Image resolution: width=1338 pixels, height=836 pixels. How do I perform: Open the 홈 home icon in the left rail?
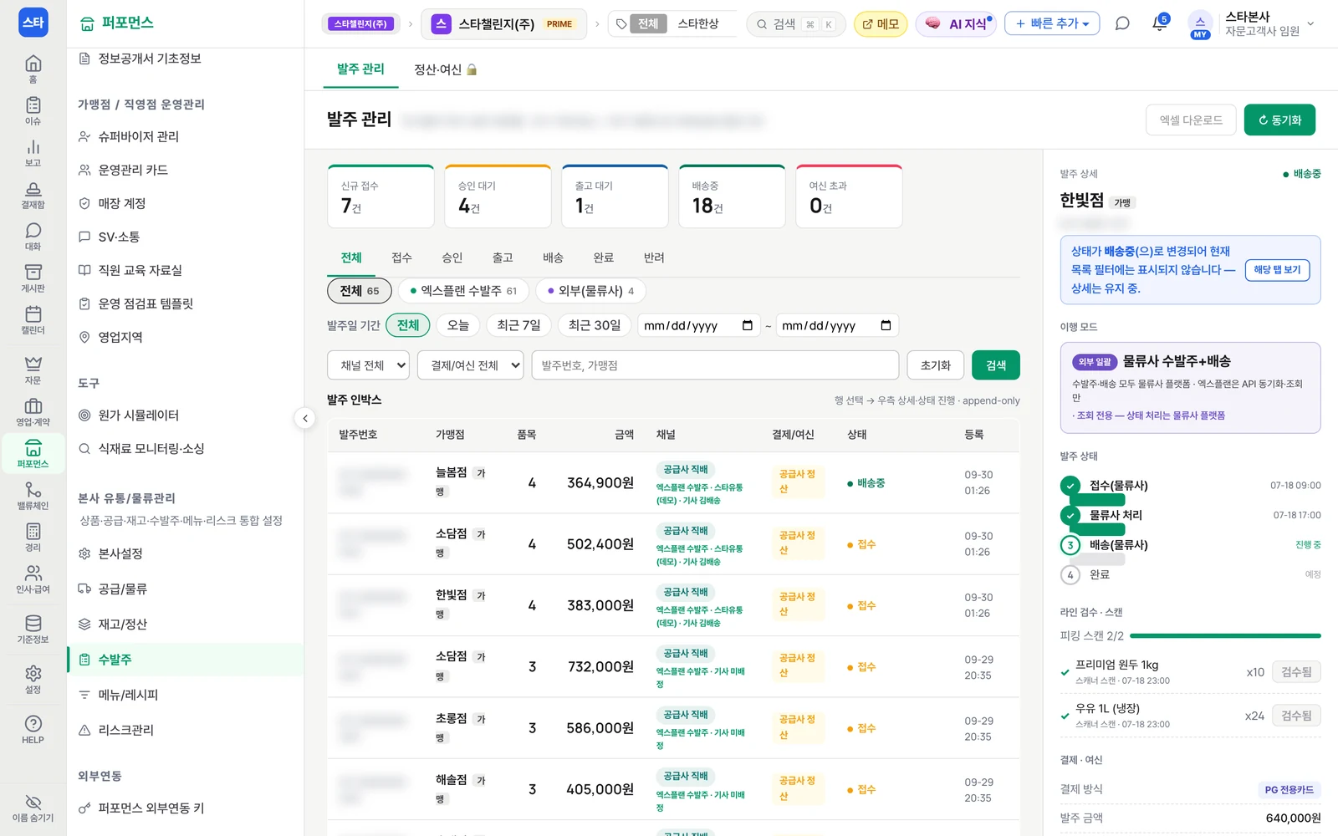click(x=33, y=69)
